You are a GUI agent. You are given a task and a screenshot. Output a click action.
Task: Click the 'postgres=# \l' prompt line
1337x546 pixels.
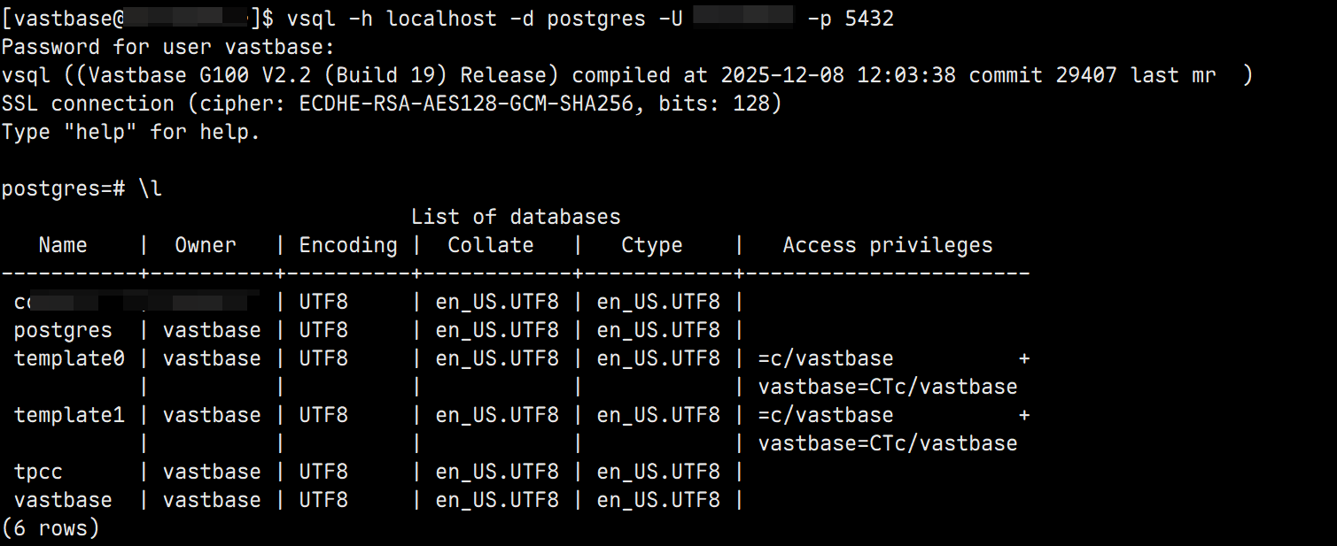pos(82,188)
